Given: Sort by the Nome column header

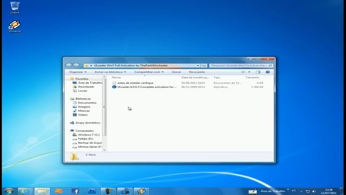Looking at the screenshot, I should [x=116, y=77].
